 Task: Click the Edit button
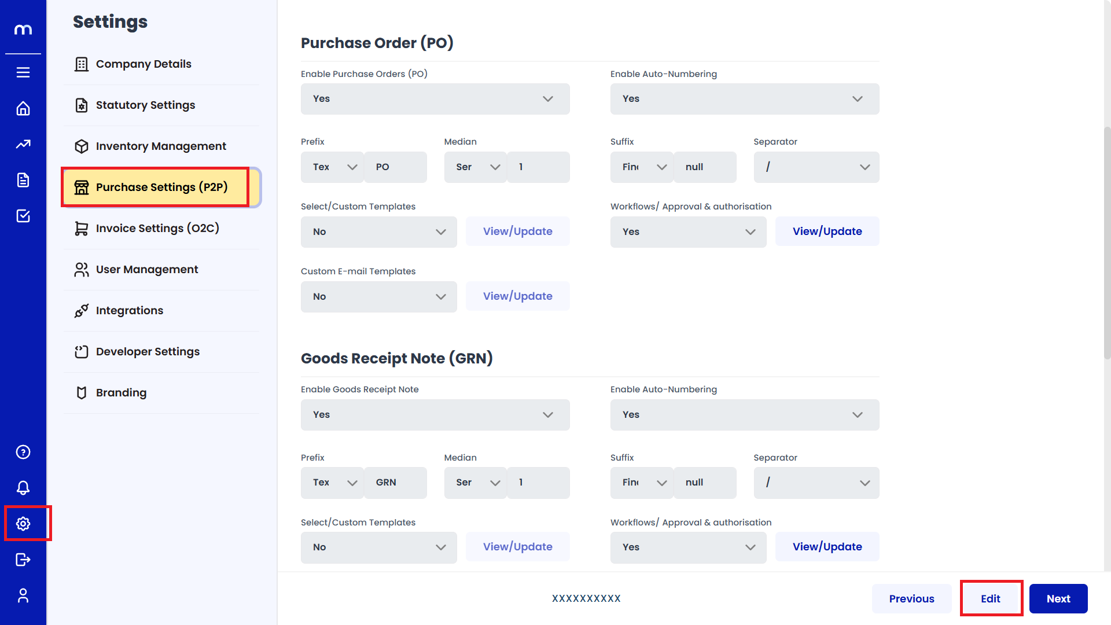point(990,598)
